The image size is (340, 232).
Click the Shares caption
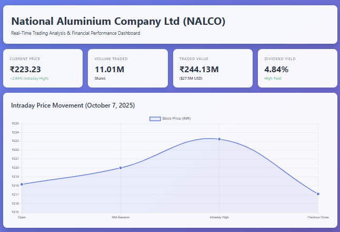point(100,79)
